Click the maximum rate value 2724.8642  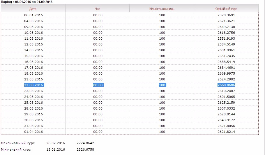pos(85,143)
